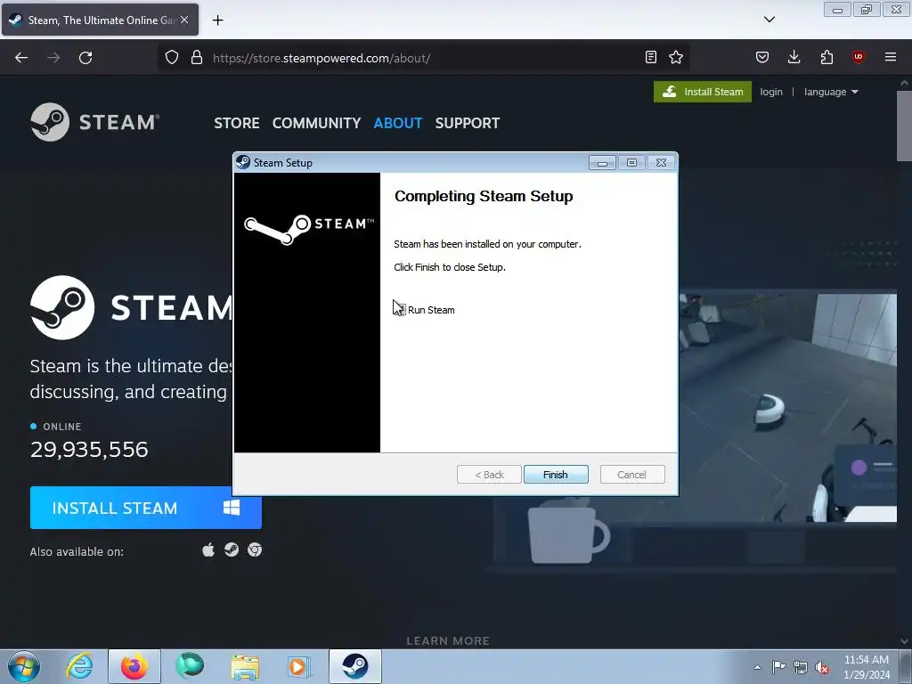
Task: Click the browser forward arrow
Action: [53, 58]
